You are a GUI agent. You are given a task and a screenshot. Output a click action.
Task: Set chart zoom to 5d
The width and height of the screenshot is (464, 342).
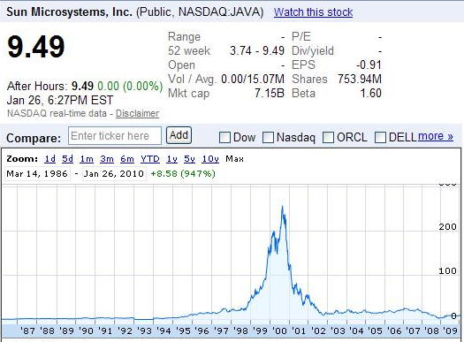(67, 159)
